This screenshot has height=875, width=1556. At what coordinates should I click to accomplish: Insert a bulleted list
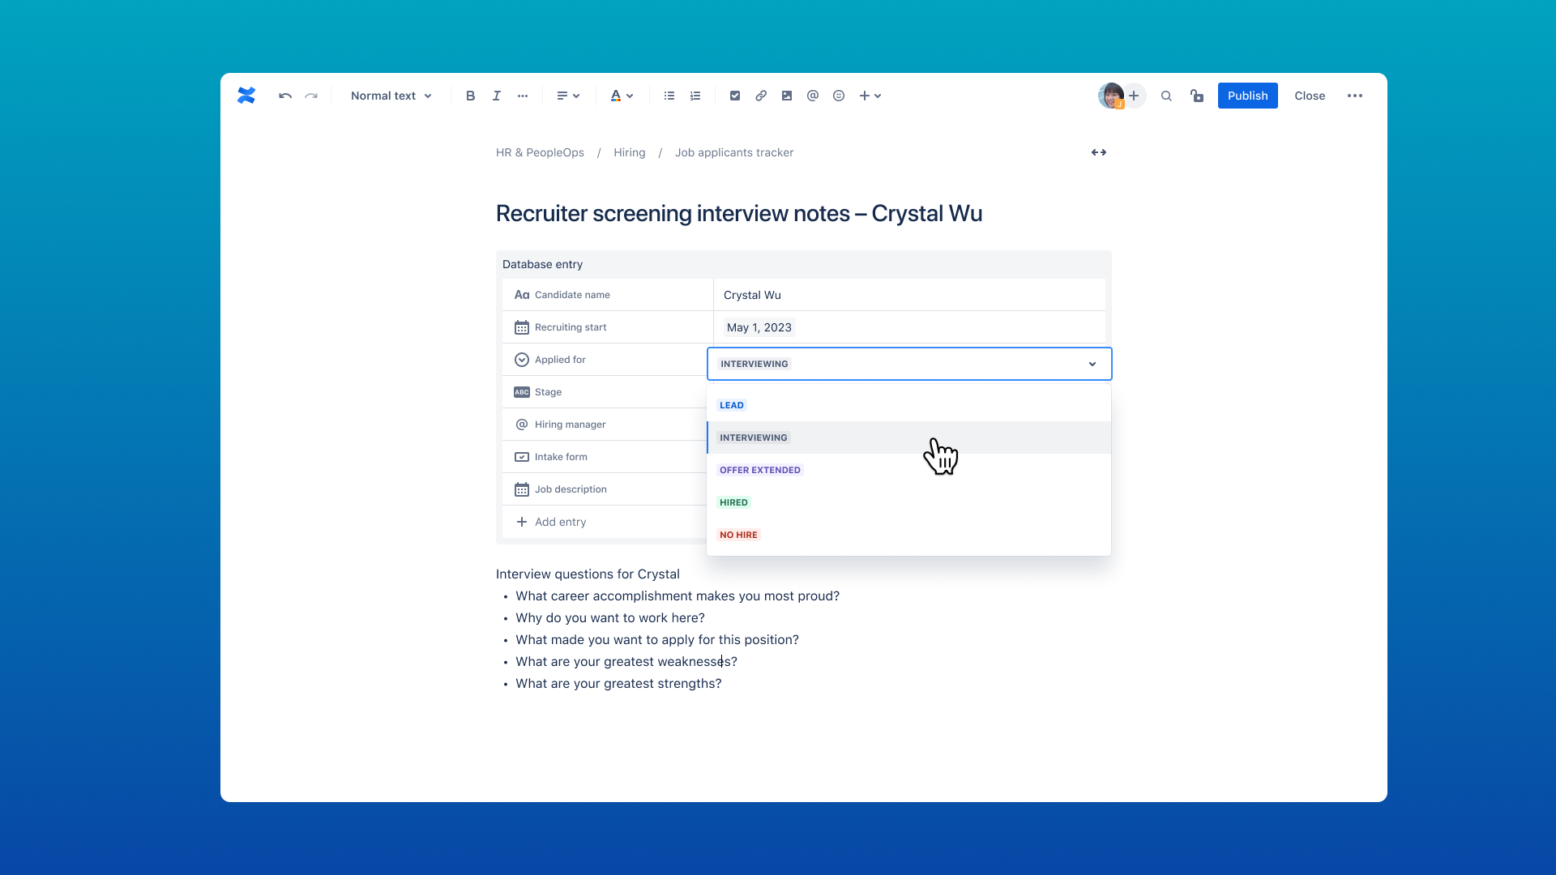click(x=669, y=96)
